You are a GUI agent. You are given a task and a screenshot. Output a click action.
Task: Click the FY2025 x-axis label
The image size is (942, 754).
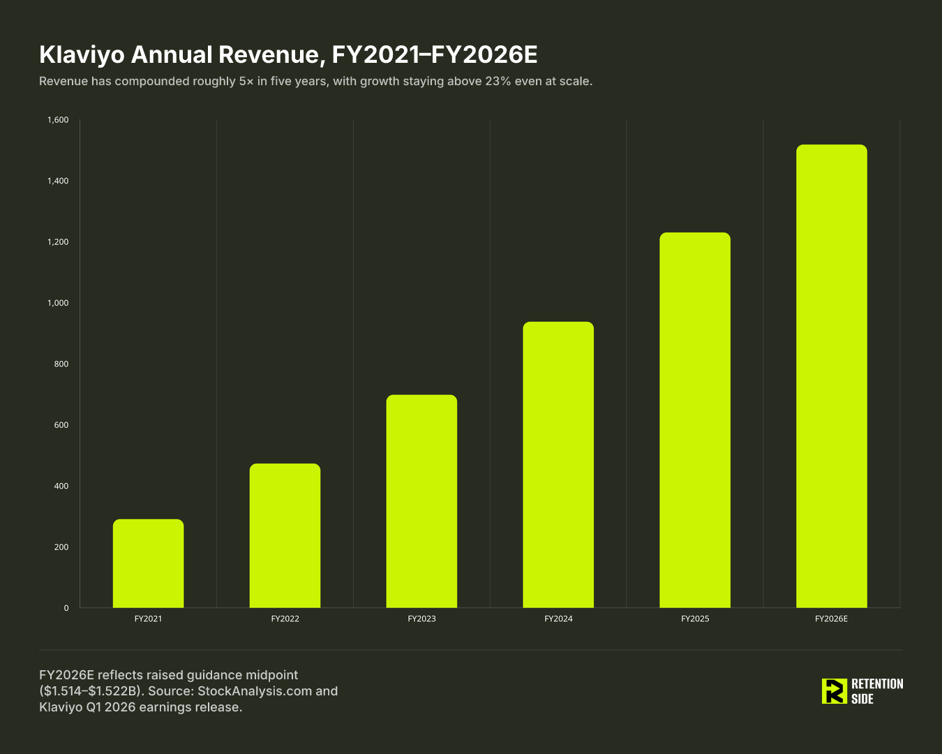(695, 619)
